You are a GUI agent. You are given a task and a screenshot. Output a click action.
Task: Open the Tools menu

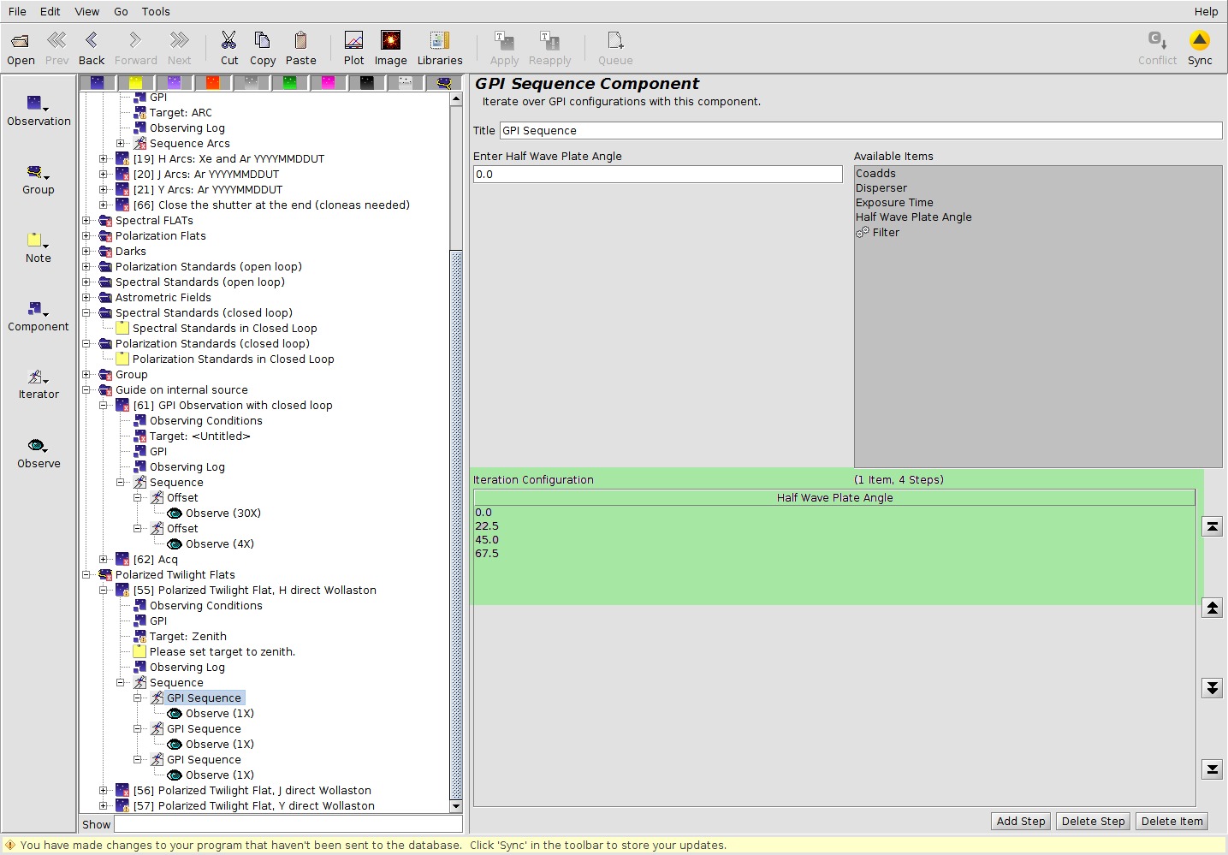coord(156,11)
